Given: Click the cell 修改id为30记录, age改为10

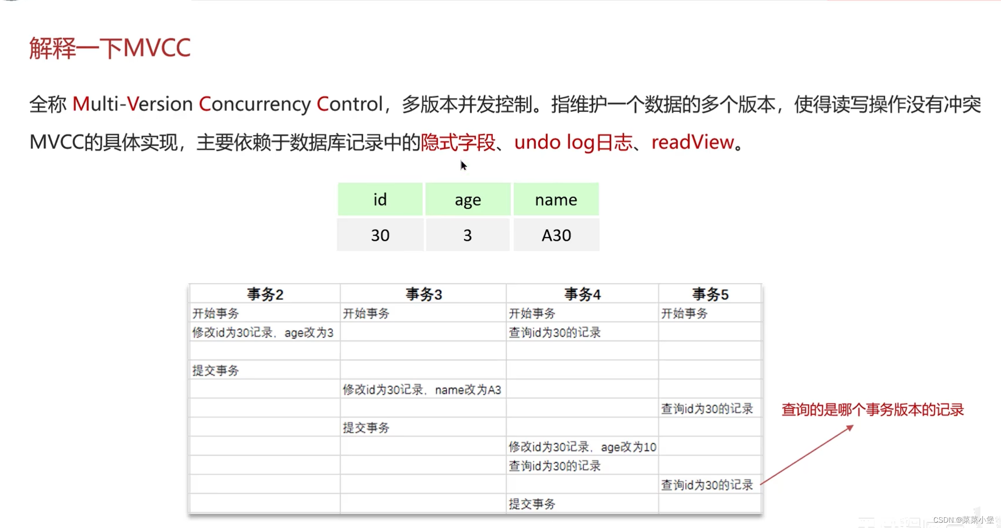Looking at the screenshot, I should tap(582, 447).
